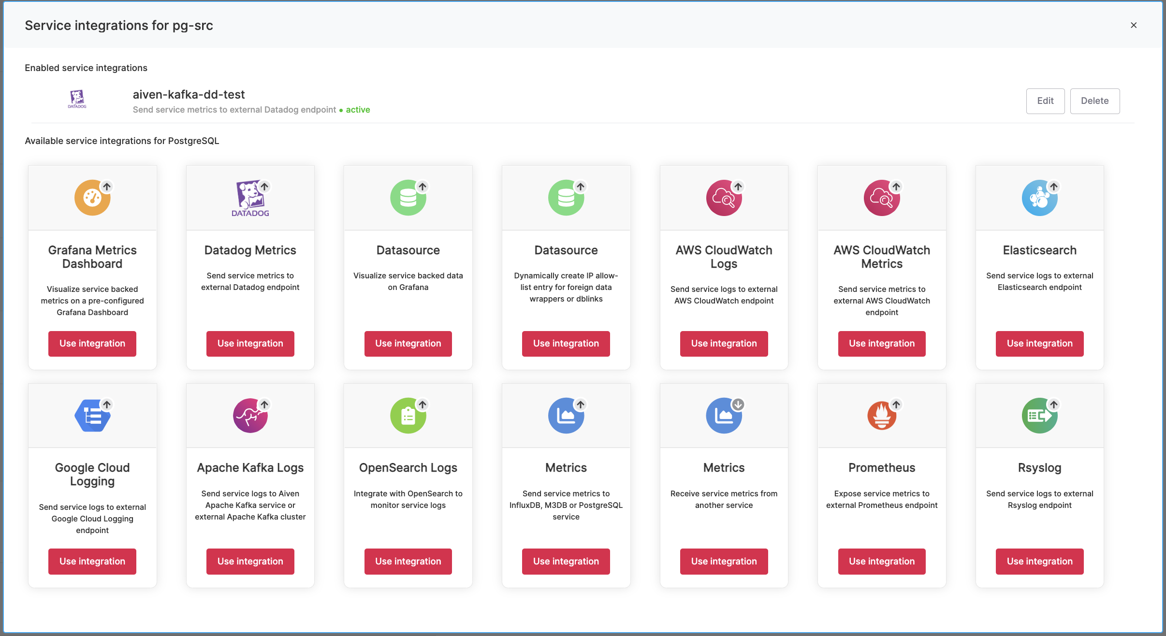Viewport: 1166px width, 636px height.
Task: Use integration for Prometheus
Action: (882, 562)
